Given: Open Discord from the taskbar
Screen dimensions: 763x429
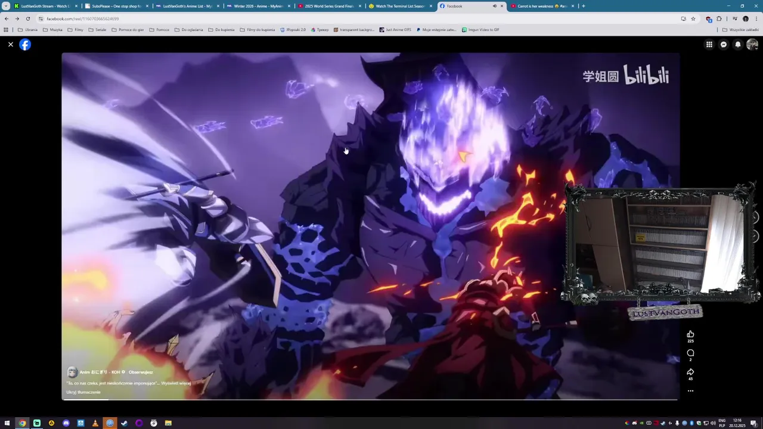Looking at the screenshot, I should point(66,423).
